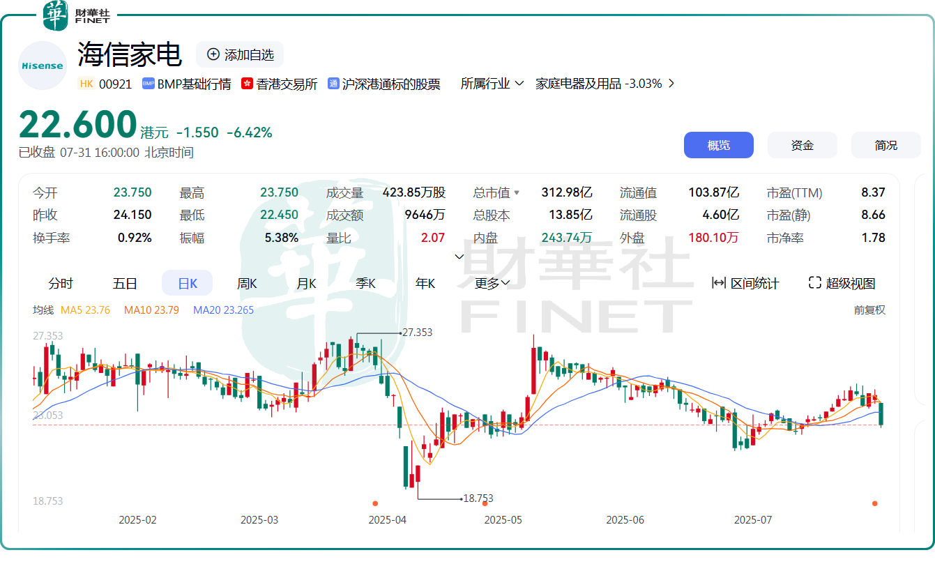
Task: Click the 香港交易所 red exchange icon
Action: click(247, 84)
